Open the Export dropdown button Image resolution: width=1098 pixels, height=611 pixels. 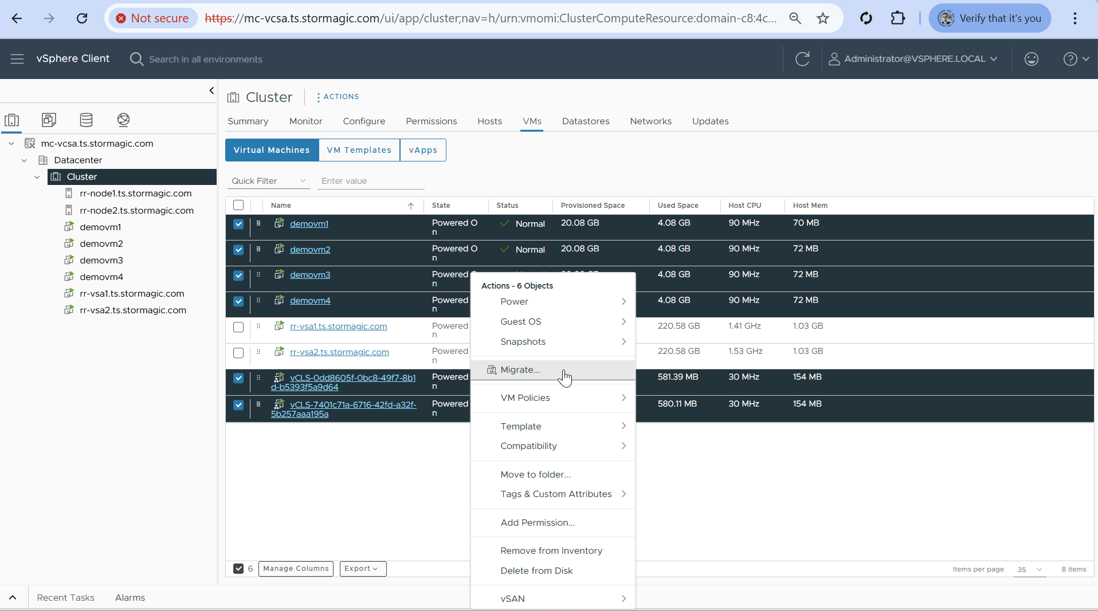[363, 569]
